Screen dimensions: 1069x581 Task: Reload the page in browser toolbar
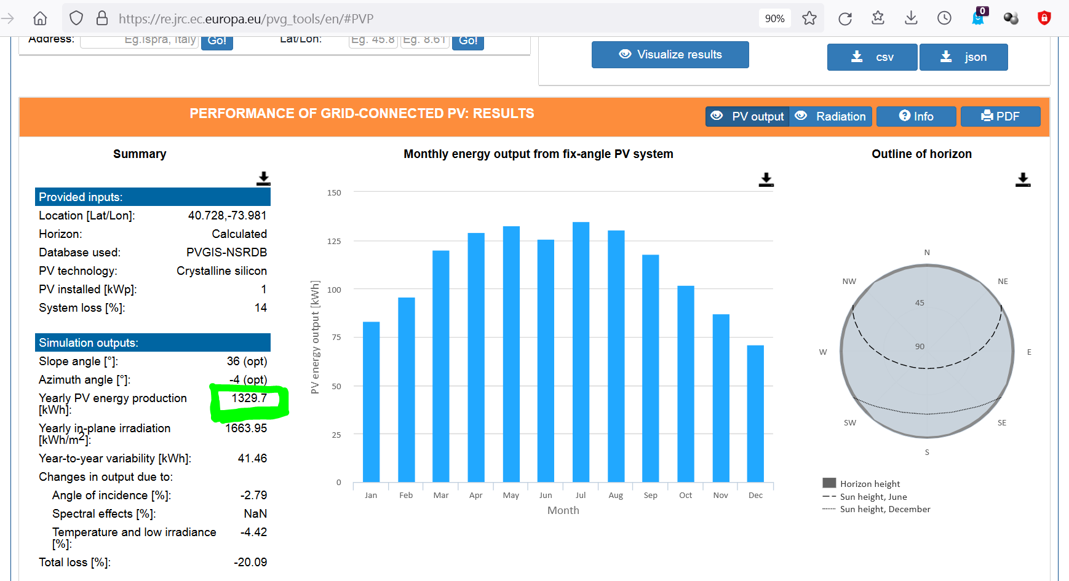pos(844,18)
